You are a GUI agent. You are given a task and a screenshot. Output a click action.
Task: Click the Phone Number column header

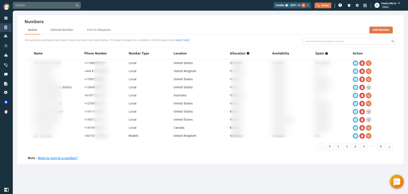pos(96,53)
